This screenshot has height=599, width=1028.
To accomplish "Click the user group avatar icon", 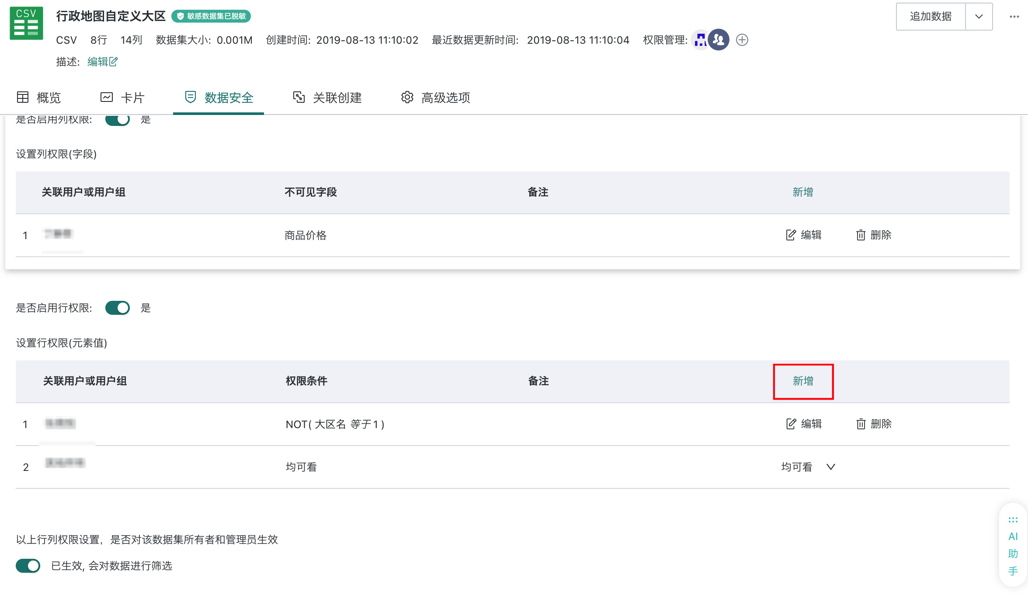I will coord(719,40).
